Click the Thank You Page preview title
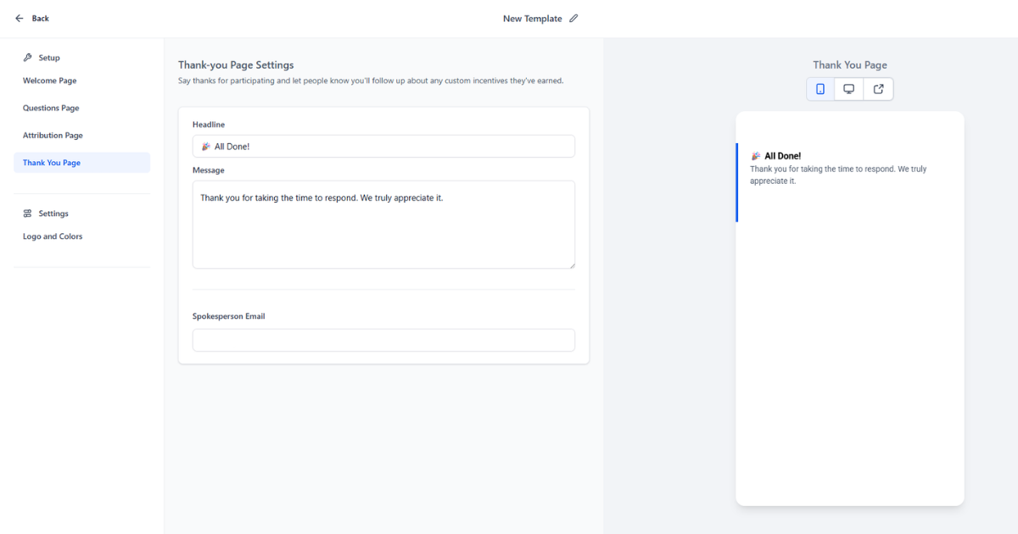 [850, 64]
